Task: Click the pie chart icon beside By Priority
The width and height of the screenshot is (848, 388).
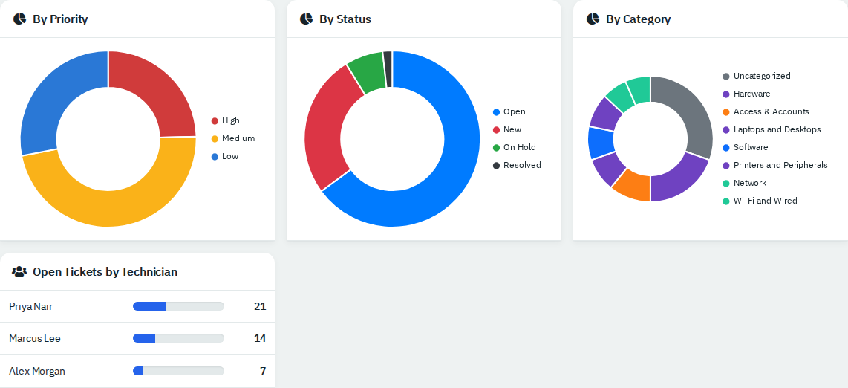Action: (x=19, y=19)
